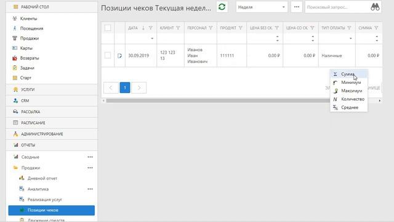Select Позиции чеков report item
Viewport: 394px width, 222px height.
[52, 210]
